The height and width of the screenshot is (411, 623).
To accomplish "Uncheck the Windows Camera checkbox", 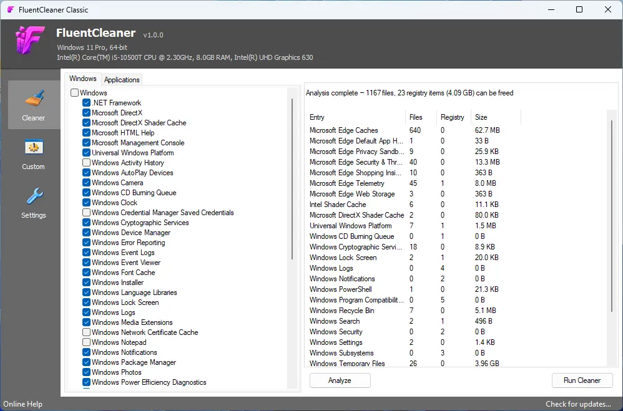I will tap(86, 182).
